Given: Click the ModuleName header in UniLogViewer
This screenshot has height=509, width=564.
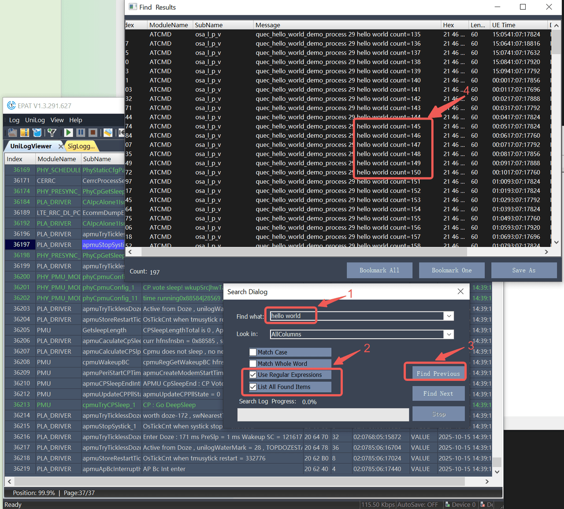Looking at the screenshot, I should 58,159.
